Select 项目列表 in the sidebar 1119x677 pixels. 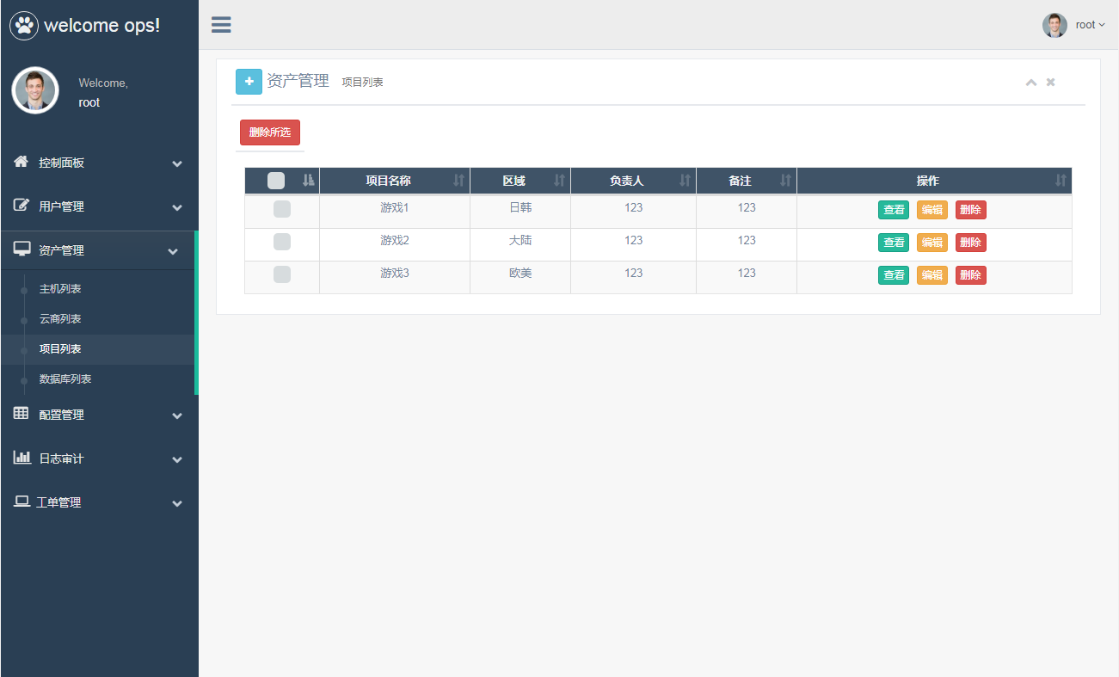coord(60,349)
